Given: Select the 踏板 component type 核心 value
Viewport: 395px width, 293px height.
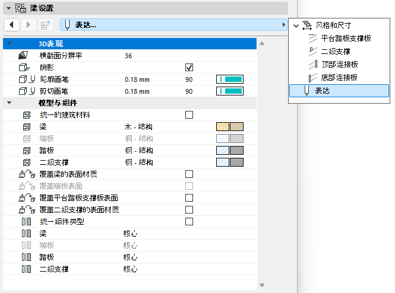Looking at the screenshot, I should click(x=131, y=257).
